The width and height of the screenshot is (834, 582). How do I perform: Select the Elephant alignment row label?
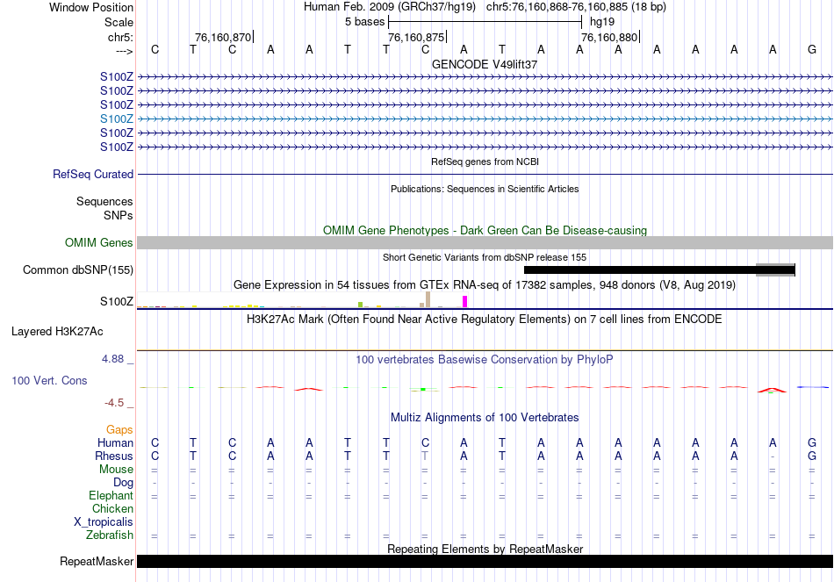(111, 496)
